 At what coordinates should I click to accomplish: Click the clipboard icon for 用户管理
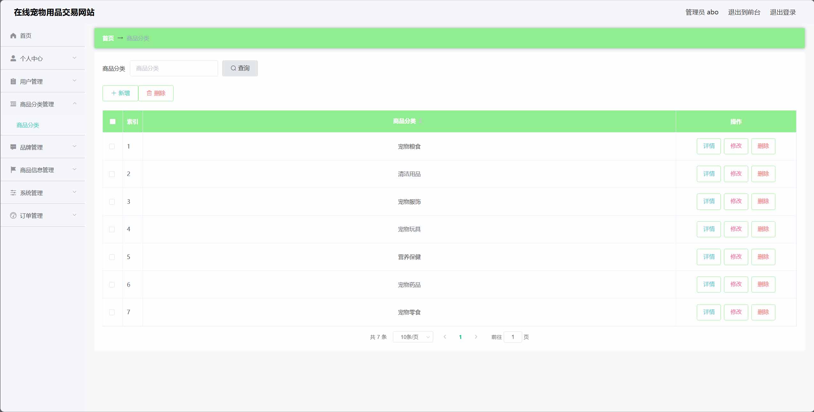tap(13, 81)
